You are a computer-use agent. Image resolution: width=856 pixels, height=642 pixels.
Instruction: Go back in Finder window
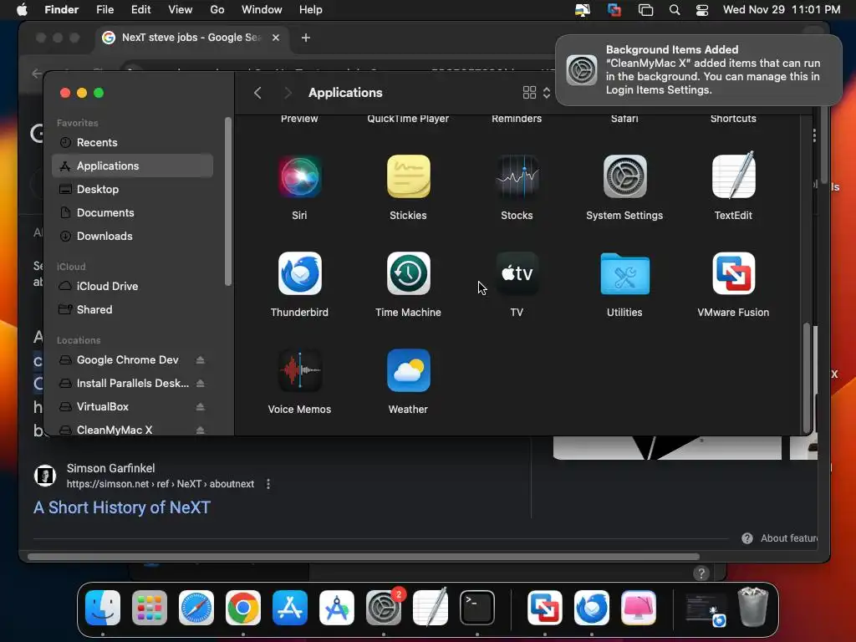(x=257, y=93)
